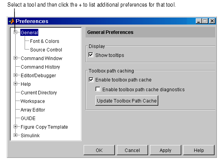Screen dimensions: 220x161
Task: Expand the Figure Copy Template node
Action: 15,127
